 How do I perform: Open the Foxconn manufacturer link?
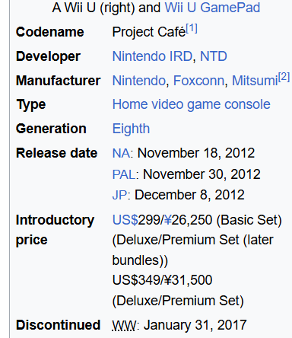199,81
